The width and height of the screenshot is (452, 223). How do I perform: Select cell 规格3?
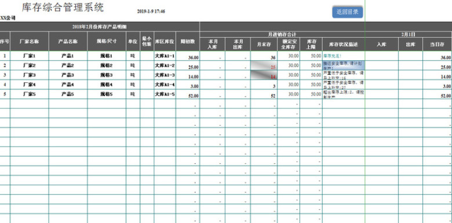point(107,75)
